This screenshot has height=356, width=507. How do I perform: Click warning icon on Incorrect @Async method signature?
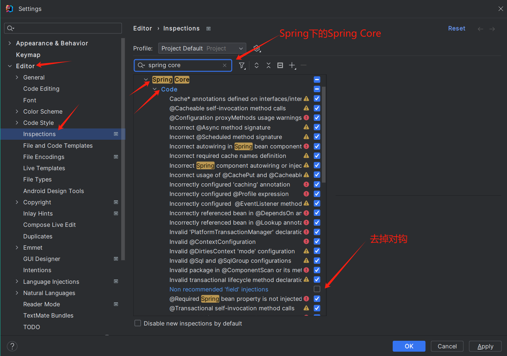point(306,127)
